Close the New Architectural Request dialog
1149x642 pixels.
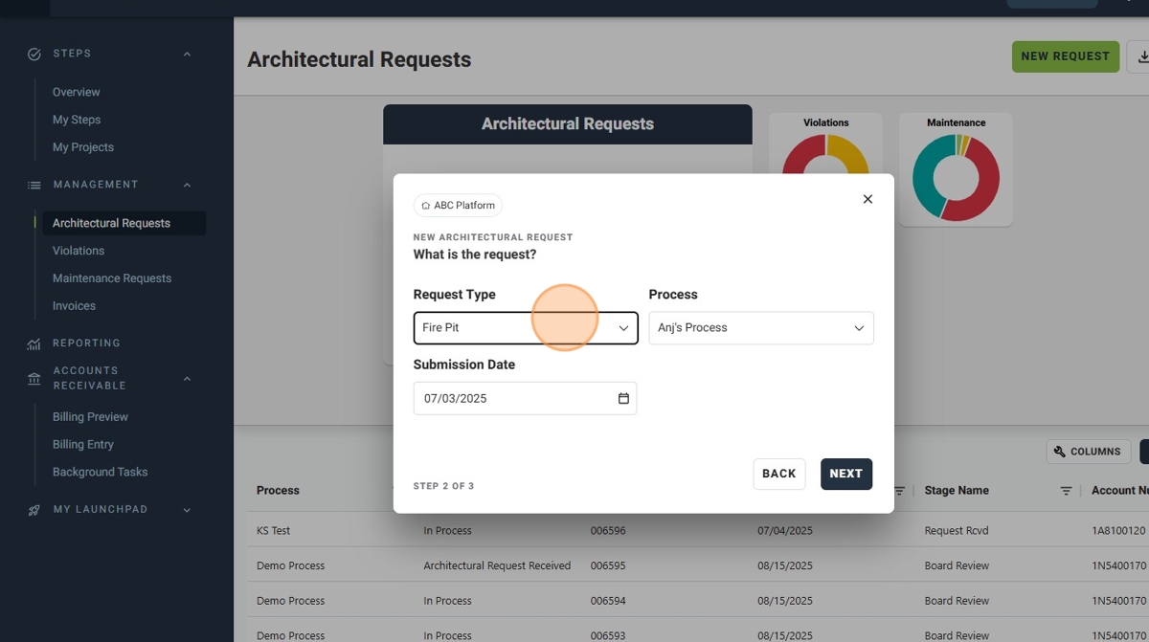coord(867,199)
